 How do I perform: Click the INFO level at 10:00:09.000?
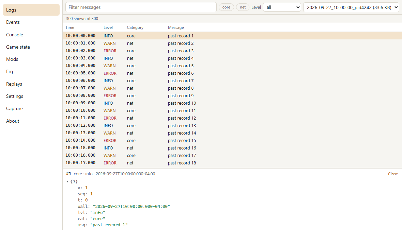108,103
